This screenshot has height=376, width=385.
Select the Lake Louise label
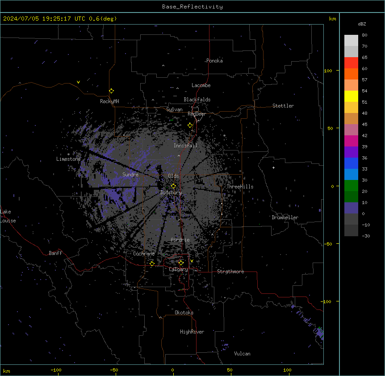[8, 216]
